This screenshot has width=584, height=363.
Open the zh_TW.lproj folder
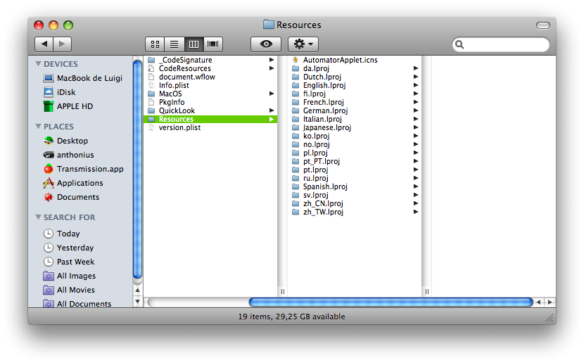pyautogui.click(x=355, y=212)
